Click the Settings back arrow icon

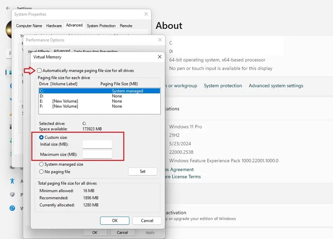pos(8,8)
